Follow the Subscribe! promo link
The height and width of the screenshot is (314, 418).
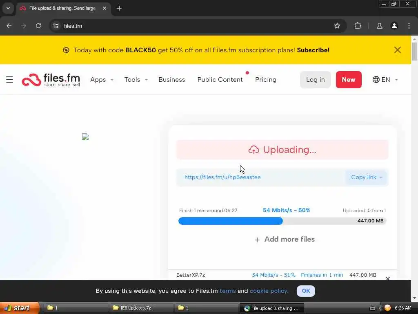313,50
